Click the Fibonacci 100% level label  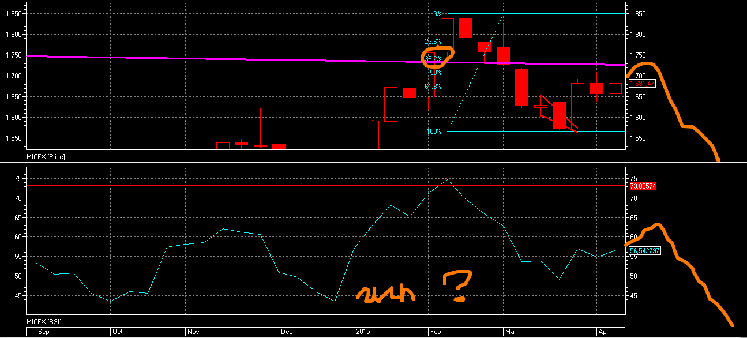(x=434, y=132)
